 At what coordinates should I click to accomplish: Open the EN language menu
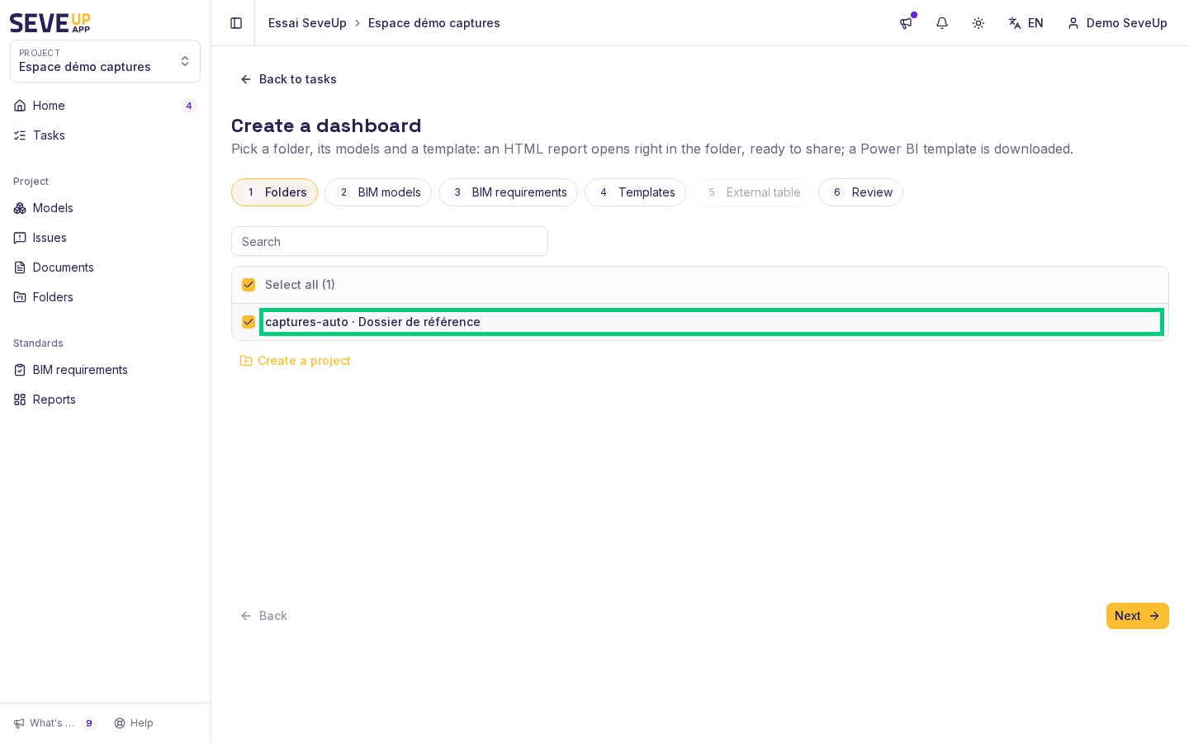pos(1026,23)
